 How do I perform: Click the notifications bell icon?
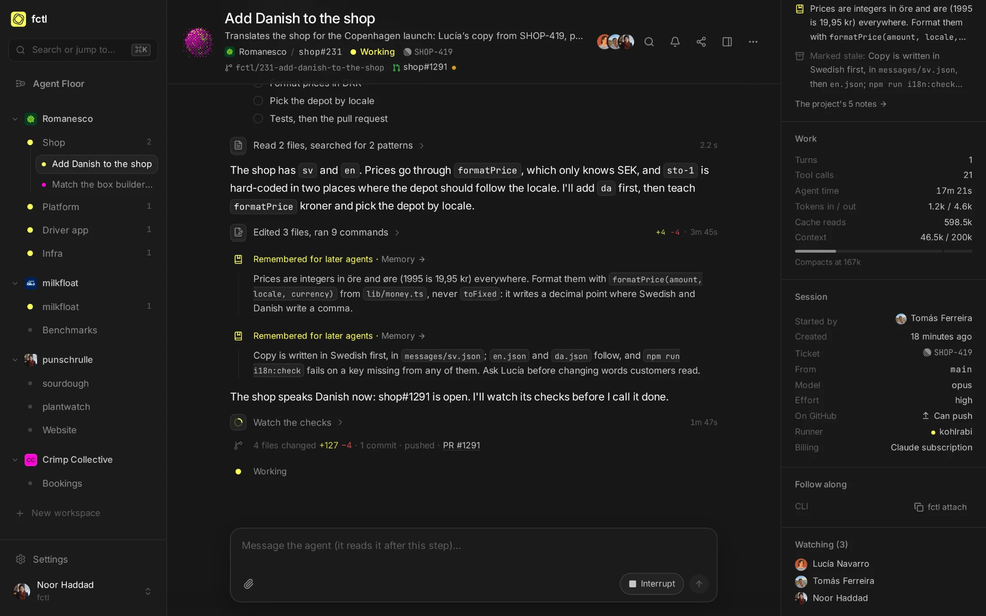click(x=675, y=42)
